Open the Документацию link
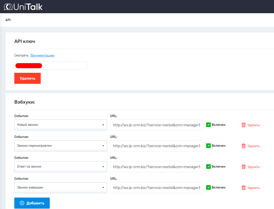274x209 pixels. 42,56
